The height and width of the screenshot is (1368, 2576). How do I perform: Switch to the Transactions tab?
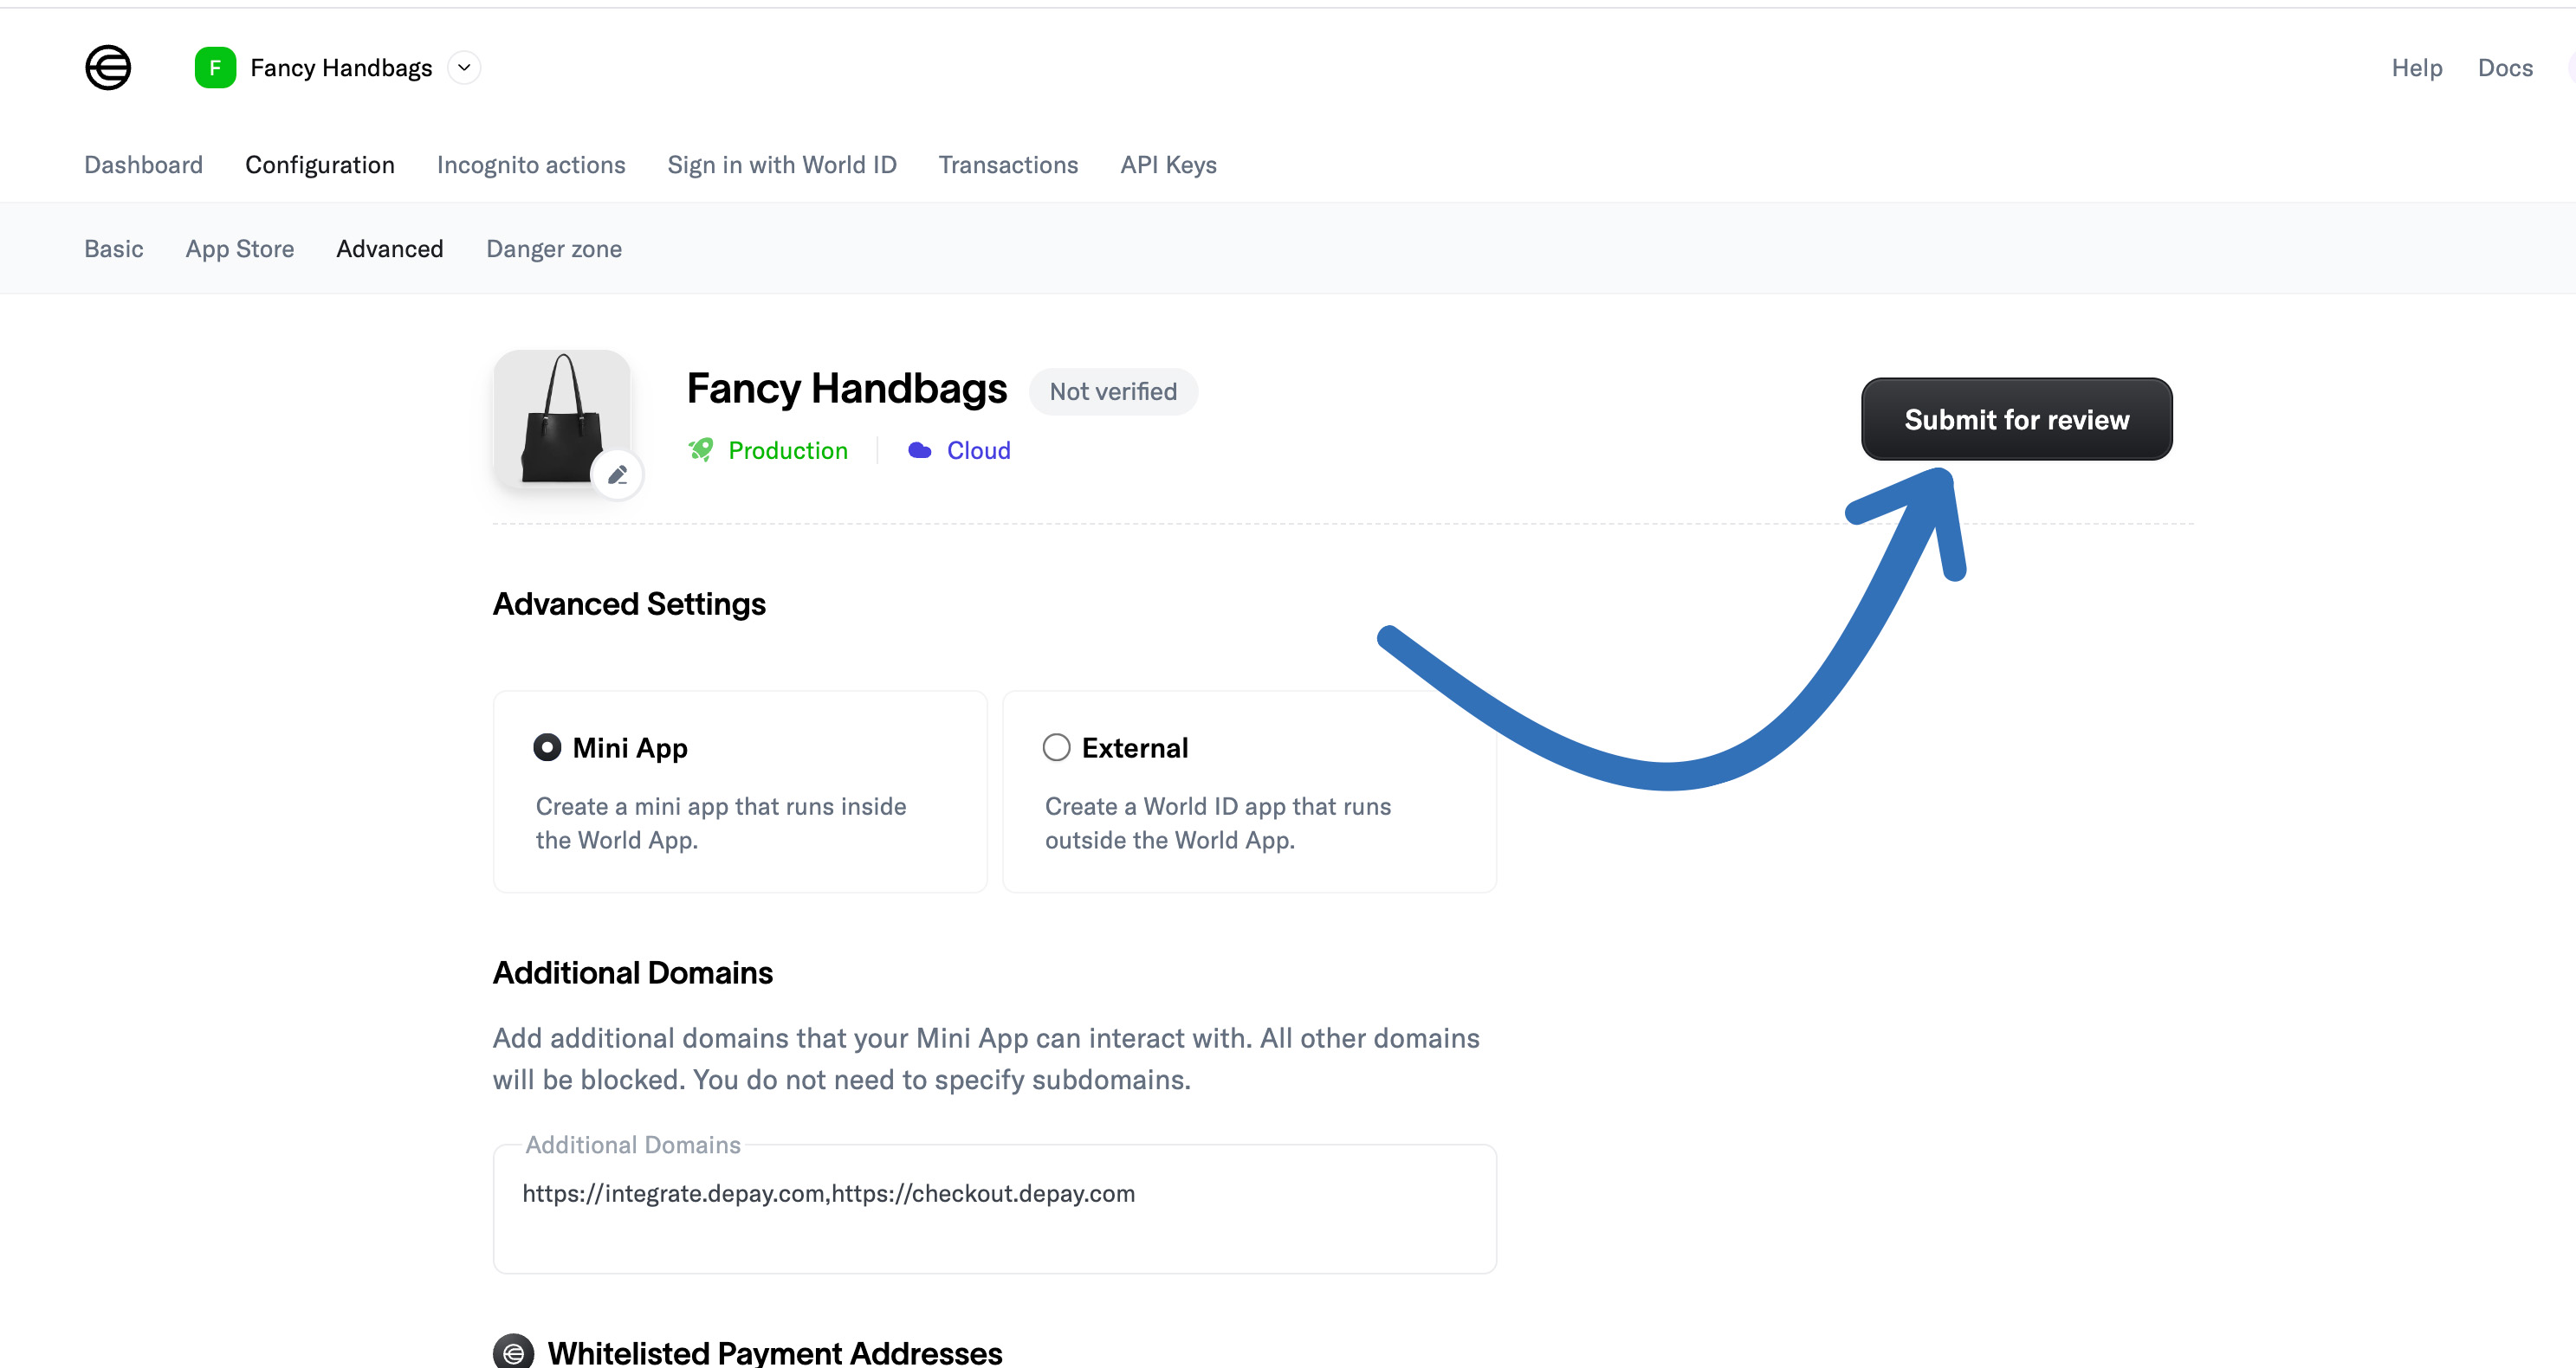click(1008, 165)
